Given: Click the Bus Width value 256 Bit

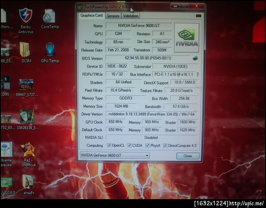Looking at the screenshot, I should pos(184,98).
